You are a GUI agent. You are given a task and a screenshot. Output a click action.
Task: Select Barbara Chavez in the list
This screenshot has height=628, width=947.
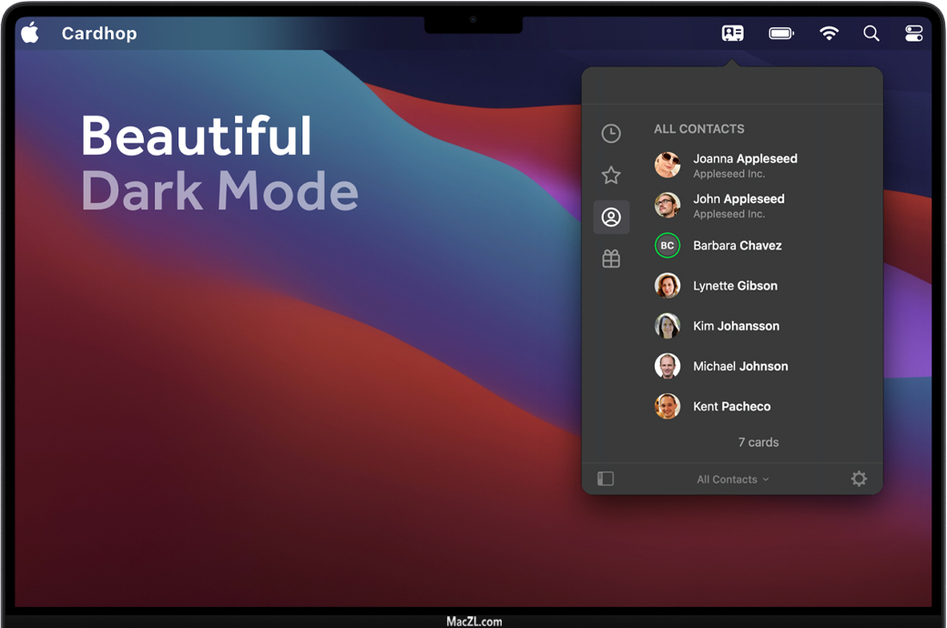737,246
